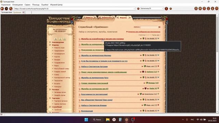Screen dimensions: 219x123
Task: Open Calculator from the taskbar
Action: [x=120, y=120]
